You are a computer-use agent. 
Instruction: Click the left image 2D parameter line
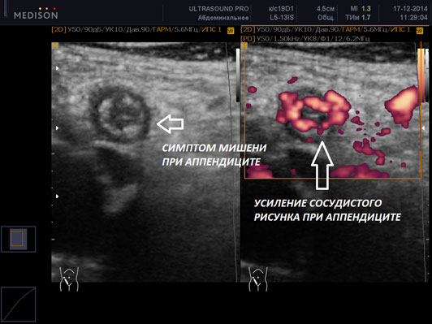point(136,29)
